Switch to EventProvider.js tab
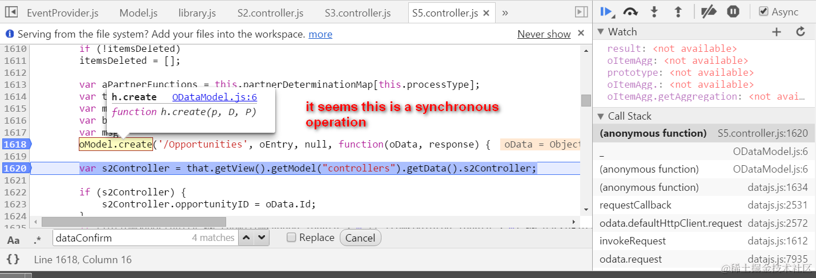 62,13
